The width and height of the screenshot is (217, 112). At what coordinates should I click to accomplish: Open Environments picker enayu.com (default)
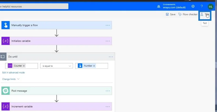[x=174, y=6]
